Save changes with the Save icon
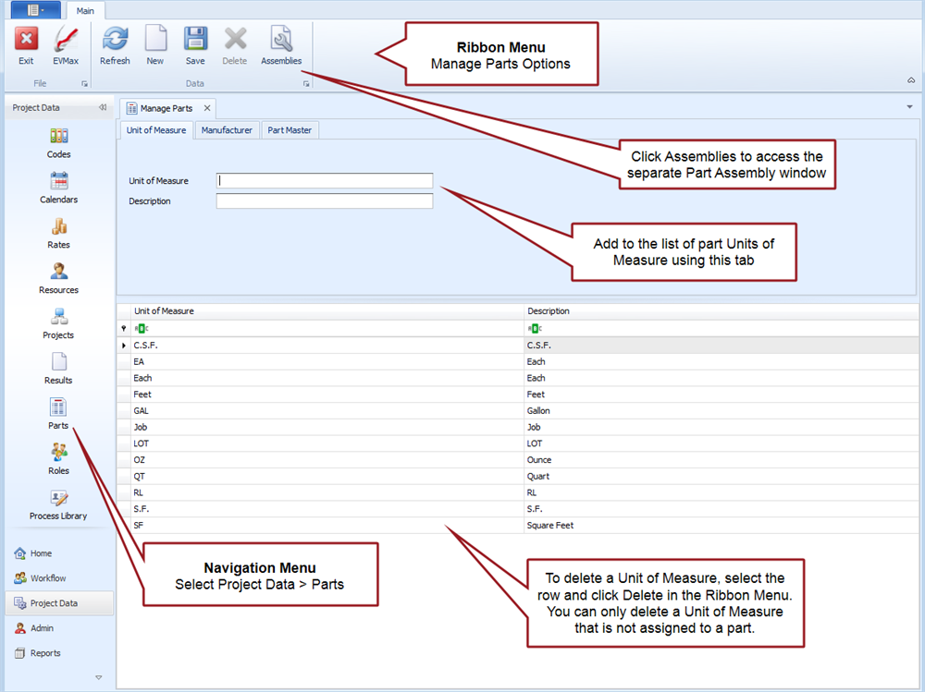 195,44
